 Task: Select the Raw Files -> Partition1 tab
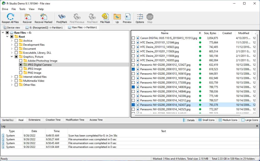pos(82,27)
